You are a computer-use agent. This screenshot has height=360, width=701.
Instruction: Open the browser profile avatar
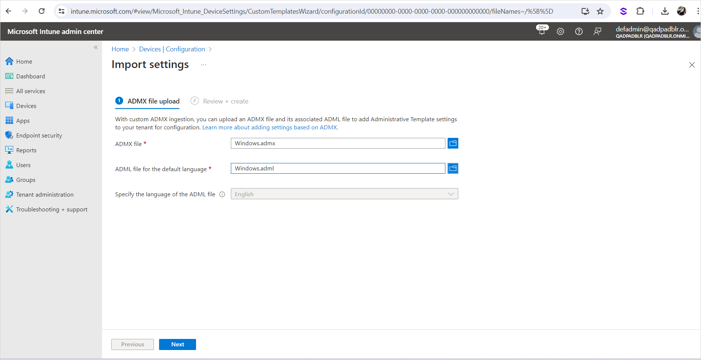coord(681,11)
